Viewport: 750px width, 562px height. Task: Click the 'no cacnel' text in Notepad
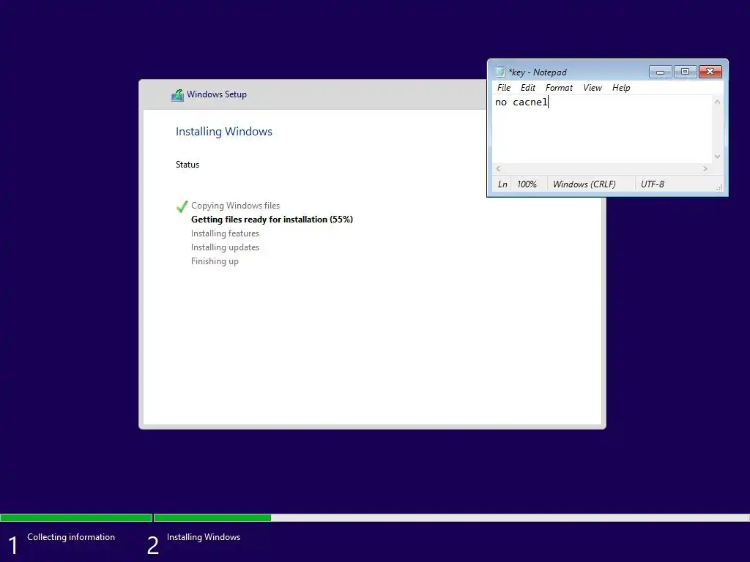coord(521,102)
